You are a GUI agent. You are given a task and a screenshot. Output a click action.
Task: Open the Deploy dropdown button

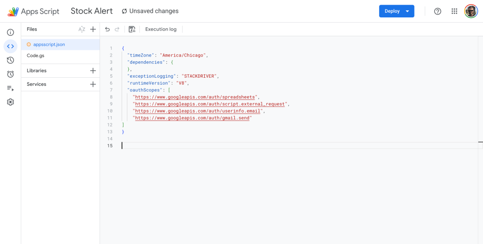[396, 11]
